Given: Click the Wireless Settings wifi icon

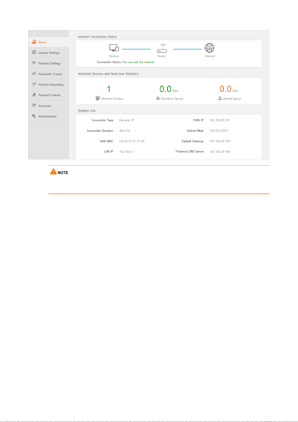Looking at the screenshot, I should [34, 63].
